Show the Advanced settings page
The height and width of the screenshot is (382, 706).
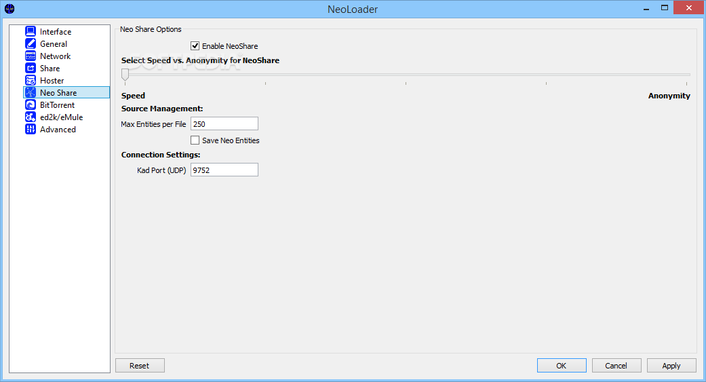[58, 129]
